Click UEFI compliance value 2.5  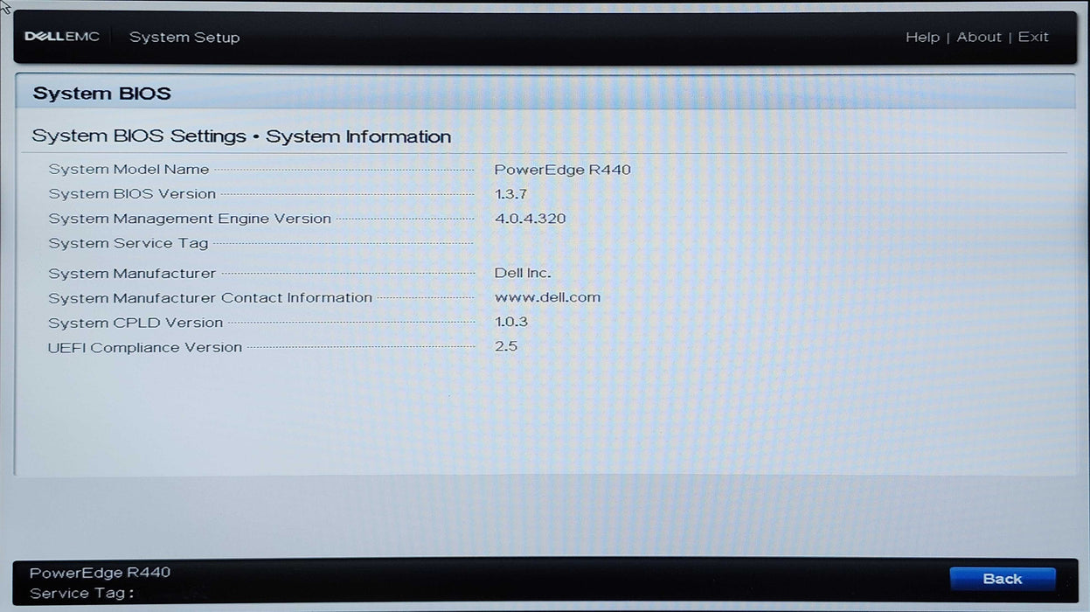(x=506, y=346)
